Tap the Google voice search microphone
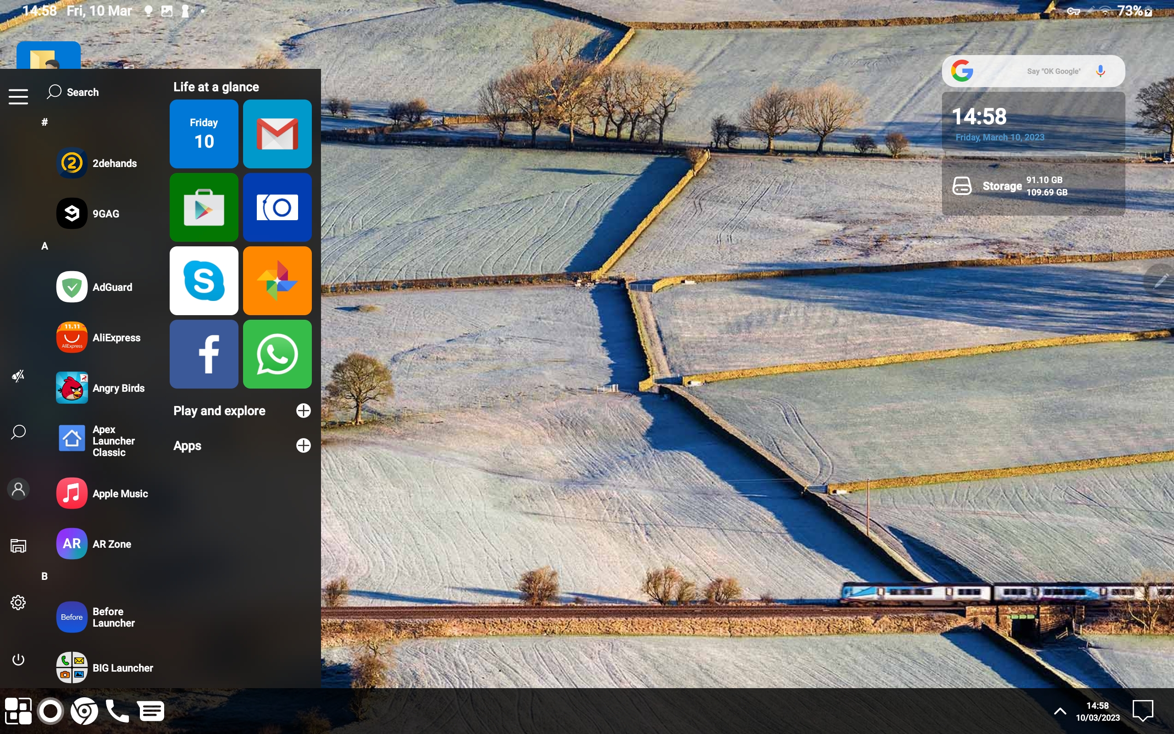Viewport: 1174px width, 734px height. (x=1100, y=72)
